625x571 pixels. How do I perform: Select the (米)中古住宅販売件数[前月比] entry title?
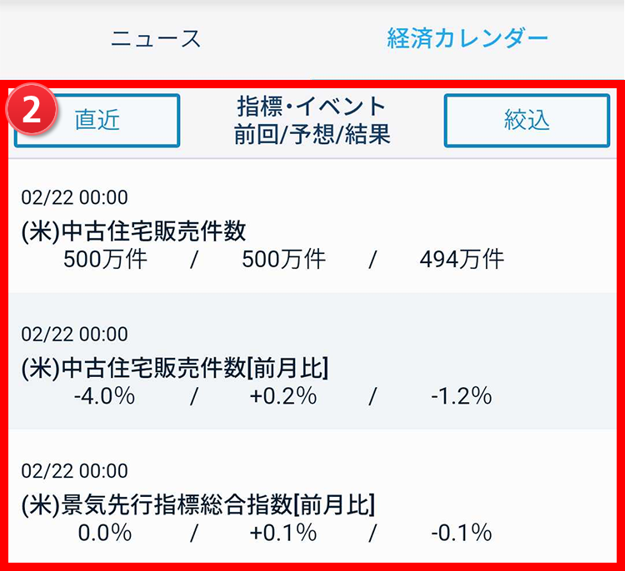coord(175,367)
